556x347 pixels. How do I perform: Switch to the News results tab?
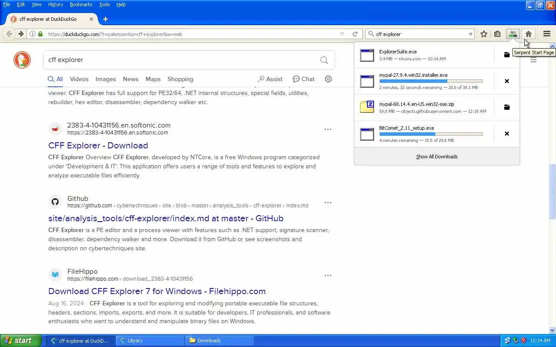130,79
